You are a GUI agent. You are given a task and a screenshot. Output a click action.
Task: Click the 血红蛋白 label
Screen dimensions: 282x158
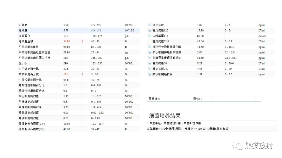[25, 36]
